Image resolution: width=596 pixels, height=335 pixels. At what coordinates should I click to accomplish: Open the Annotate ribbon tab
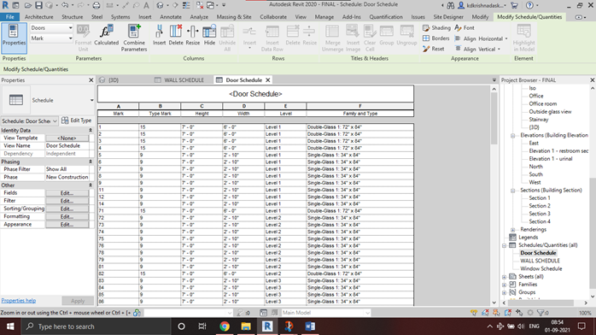pyautogui.click(x=171, y=17)
